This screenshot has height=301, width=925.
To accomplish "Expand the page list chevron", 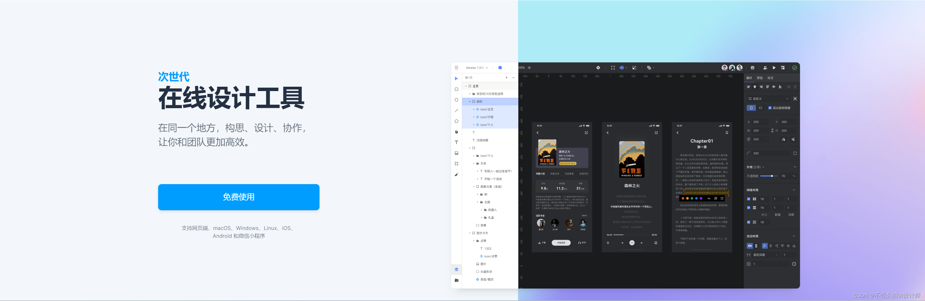I will [x=513, y=78].
